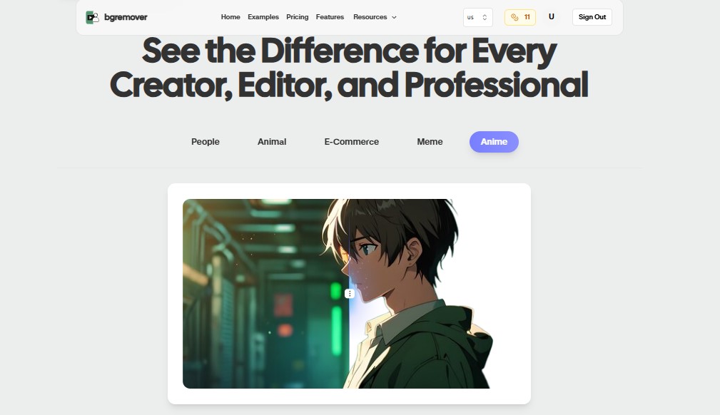Switch to the Meme tab
Image resolution: width=720 pixels, height=415 pixels.
(x=430, y=142)
